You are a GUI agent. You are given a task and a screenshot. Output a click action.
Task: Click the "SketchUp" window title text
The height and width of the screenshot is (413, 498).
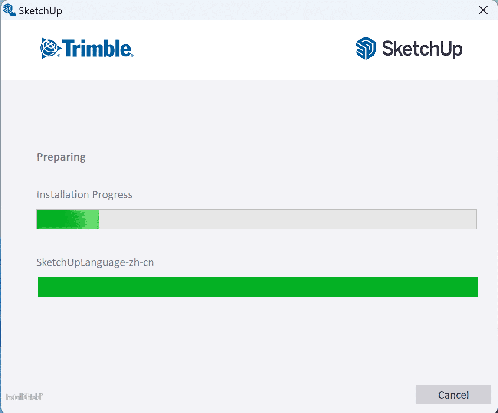pos(40,11)
